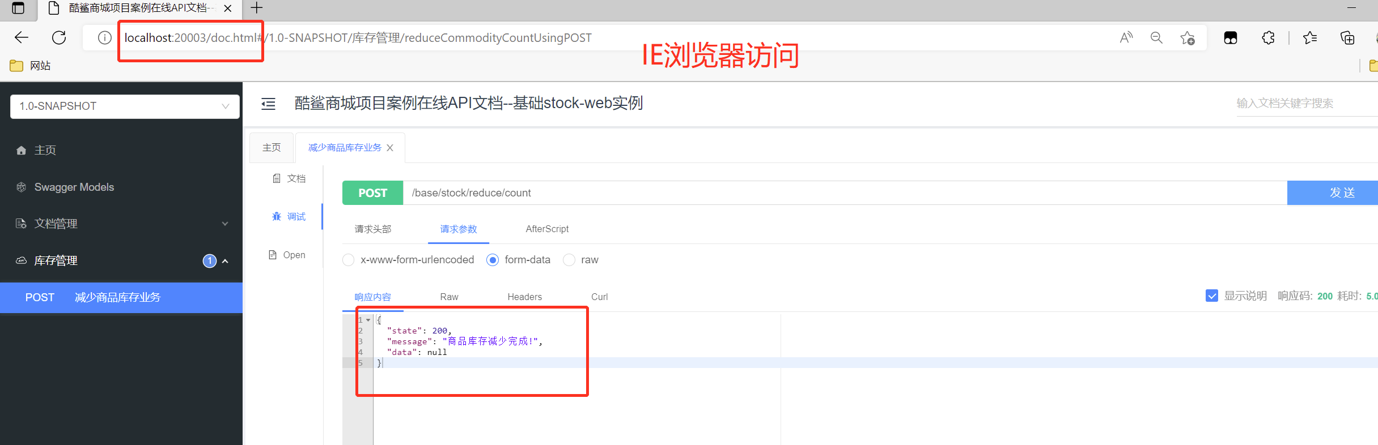The width and height of the screenshot is (1378, 445).
Task: Open the 文档 side tab
Action: 289,178
